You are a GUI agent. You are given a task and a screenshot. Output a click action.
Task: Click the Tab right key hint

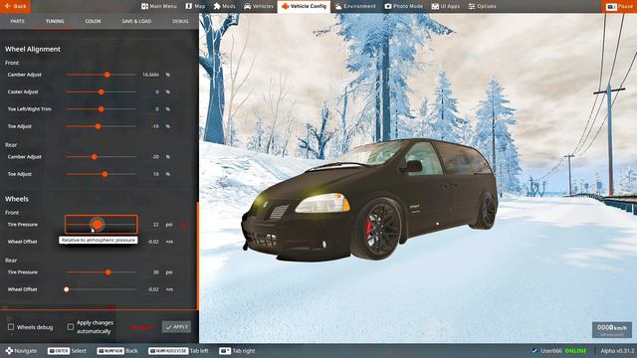(237, 351)
